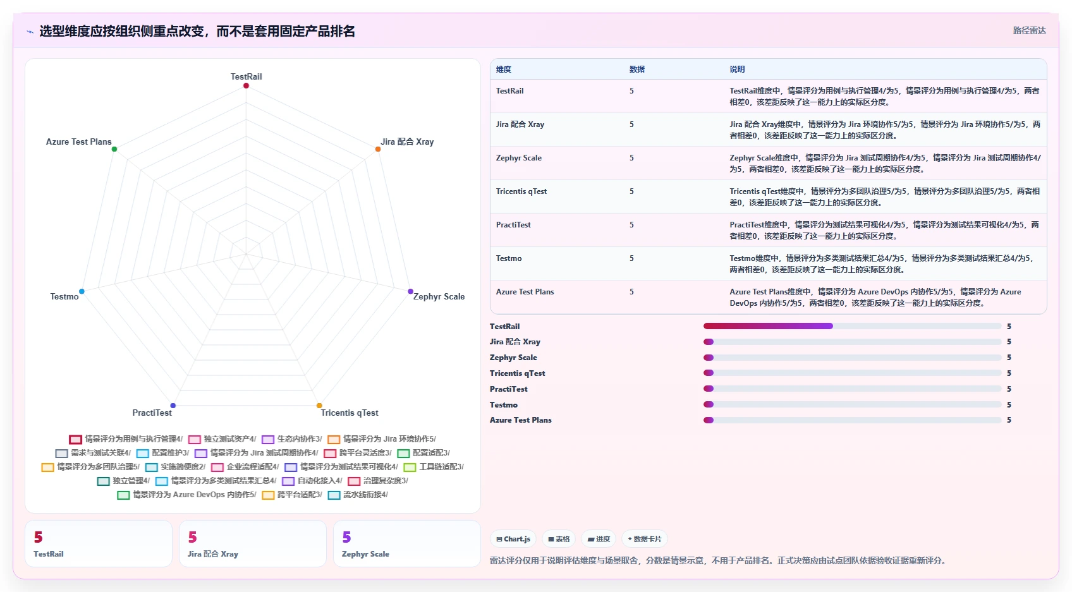Image resolution: width=1072 pixels, height=592 pixels.
Task: Toggle legend 配置维护3/
Action: pyautogui.click(x=162, y=453)
